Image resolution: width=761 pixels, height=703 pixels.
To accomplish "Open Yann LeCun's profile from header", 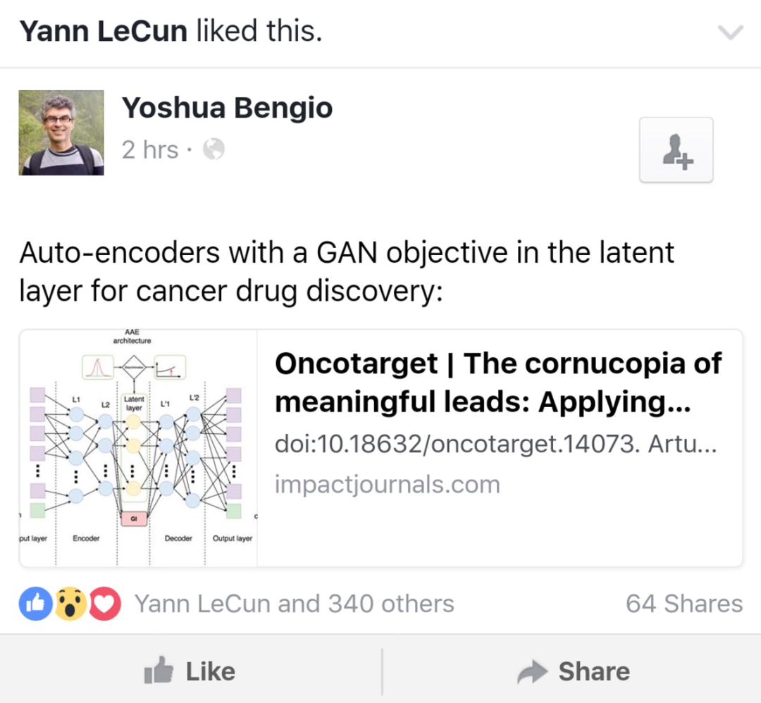I will (x=103, y=31).
